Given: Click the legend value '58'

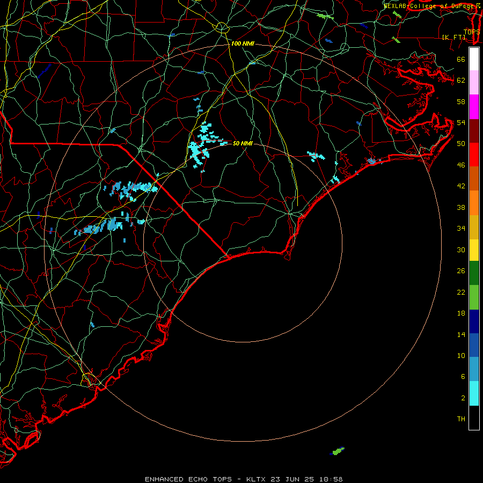Looking at the screenshot, I should [x=461, y=101].
